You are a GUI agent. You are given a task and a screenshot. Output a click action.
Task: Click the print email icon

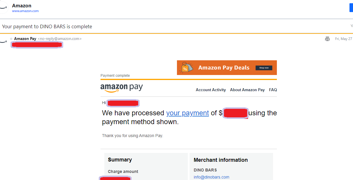[327, 39]
